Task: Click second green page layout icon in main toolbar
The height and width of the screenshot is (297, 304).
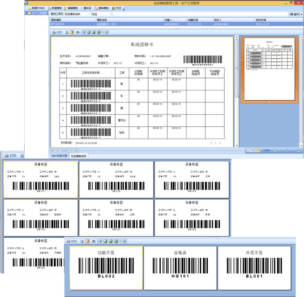Action: [x=89, y=32]
